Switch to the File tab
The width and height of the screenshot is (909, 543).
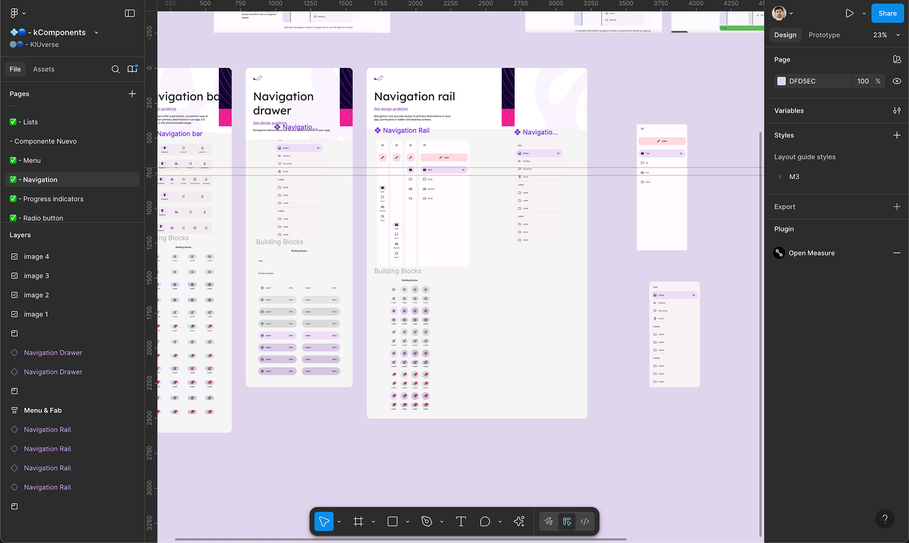[x=15, y=69]
